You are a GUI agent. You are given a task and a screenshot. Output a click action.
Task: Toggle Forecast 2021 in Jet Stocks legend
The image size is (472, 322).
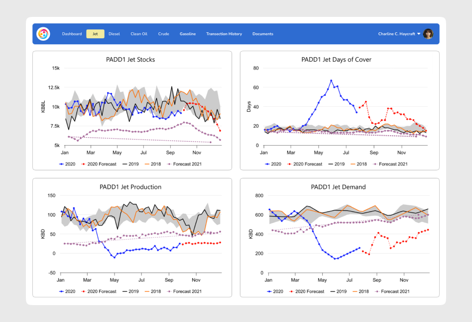click(184, 164)
